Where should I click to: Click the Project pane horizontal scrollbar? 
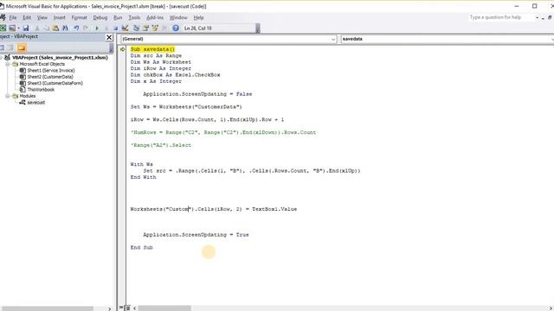pos(48,308)
